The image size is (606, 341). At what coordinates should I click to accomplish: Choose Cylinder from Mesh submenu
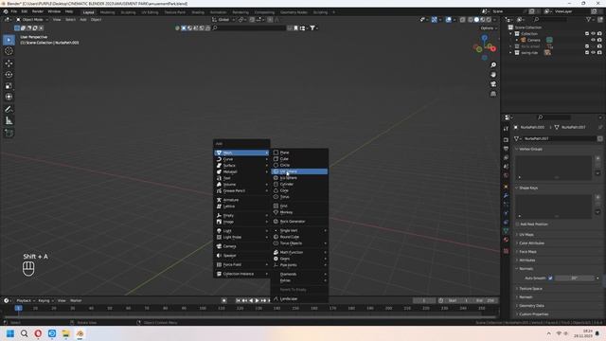299,184
